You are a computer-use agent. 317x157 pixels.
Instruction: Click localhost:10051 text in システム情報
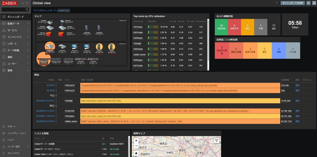[x=117, y=144]
